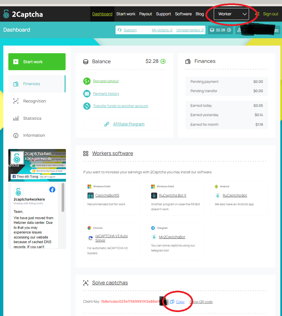Screen dimensions: 282x316
Task: Open the Support menu item
Action: (163, 14)
